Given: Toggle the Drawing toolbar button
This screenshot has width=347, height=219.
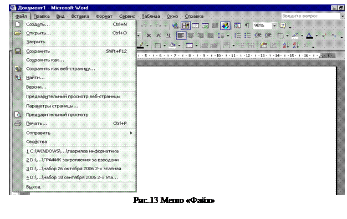Looking at the screenshot, I should [225, 26].
